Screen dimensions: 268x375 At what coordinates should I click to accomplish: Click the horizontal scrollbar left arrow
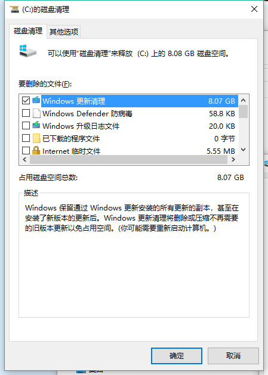click(24, 160)
